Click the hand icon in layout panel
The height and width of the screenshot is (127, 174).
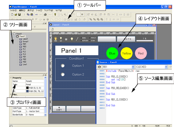[55, 39]
